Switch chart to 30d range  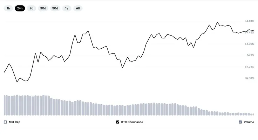click(43, 8)
